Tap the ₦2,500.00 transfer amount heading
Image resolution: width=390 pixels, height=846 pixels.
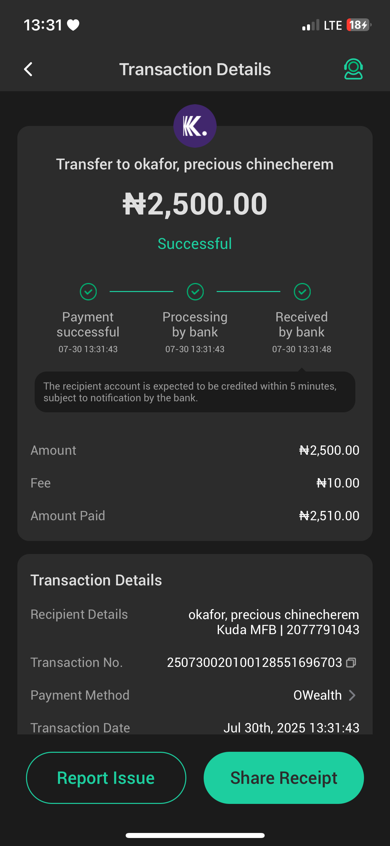[195, 204]
